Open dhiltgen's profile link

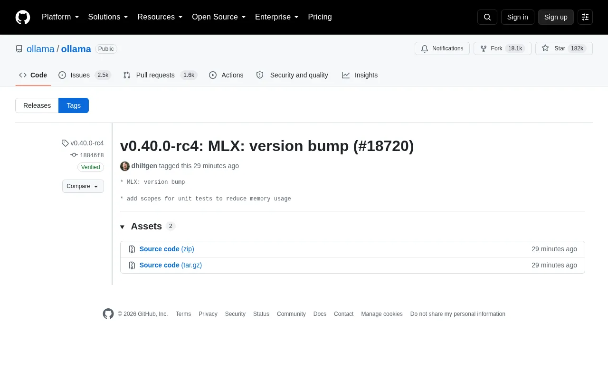(x=144, y=166)
